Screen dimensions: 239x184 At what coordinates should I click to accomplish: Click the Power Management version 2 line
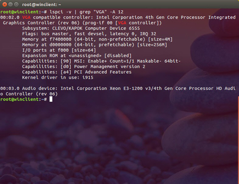[84, 66]
